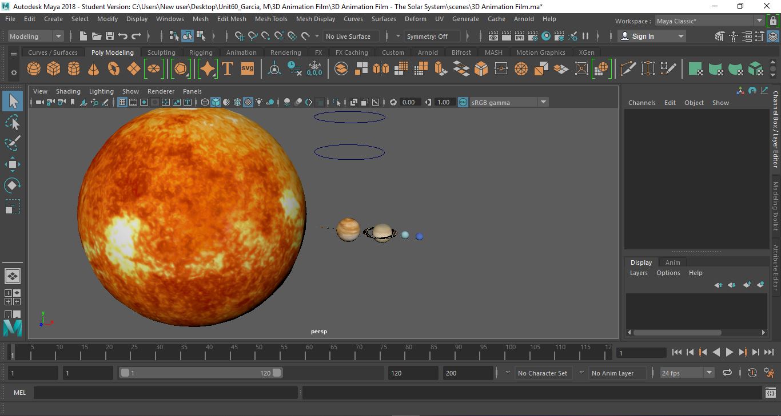Click the SVG import shelf icon
781x416 pixels.
click(247, 69)
